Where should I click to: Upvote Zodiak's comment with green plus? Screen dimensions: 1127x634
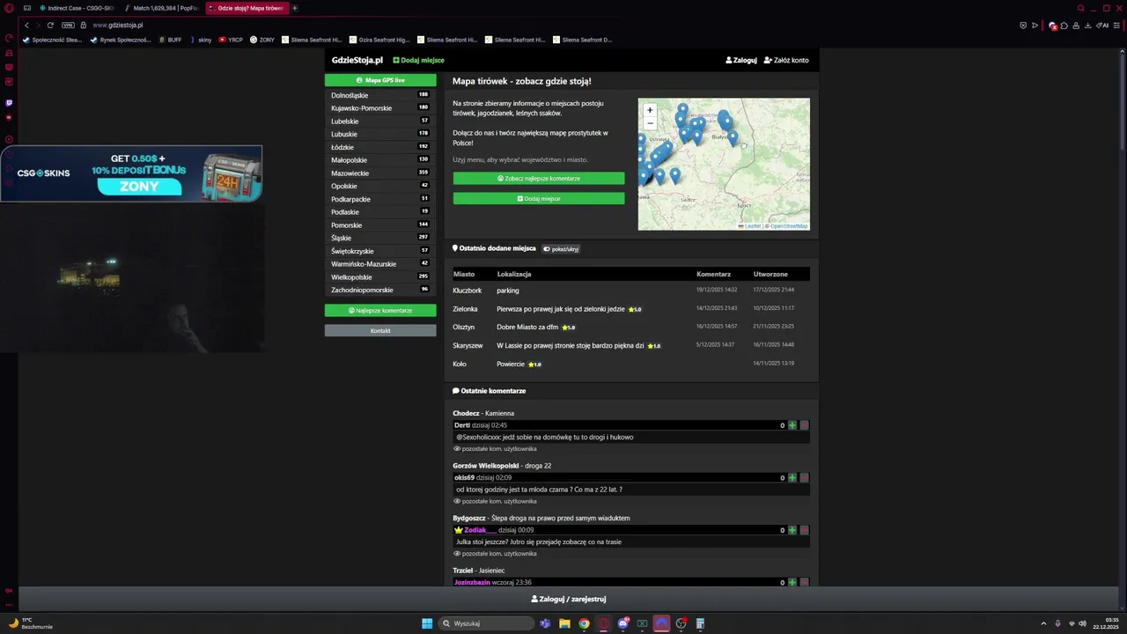point(792,530)
